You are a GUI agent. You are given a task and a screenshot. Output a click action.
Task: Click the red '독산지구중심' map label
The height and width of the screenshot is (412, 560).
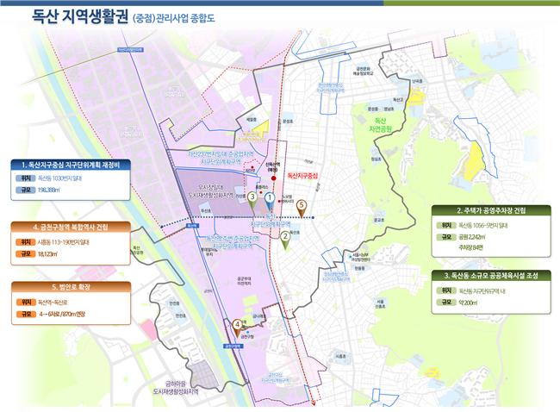click(302, 176)
